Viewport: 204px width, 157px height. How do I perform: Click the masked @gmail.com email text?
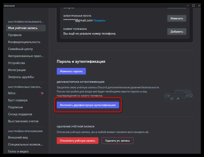[x=78, y=20]
